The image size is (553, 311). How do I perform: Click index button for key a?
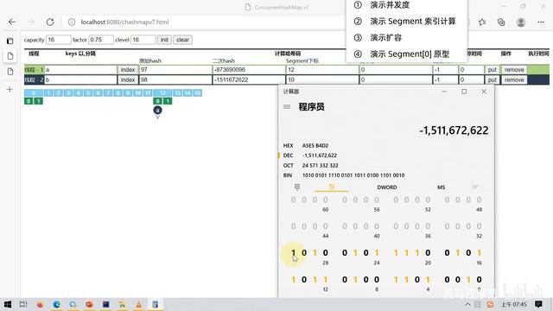pos(128,70)
